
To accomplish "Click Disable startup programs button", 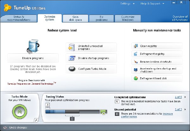I will 91,58.
